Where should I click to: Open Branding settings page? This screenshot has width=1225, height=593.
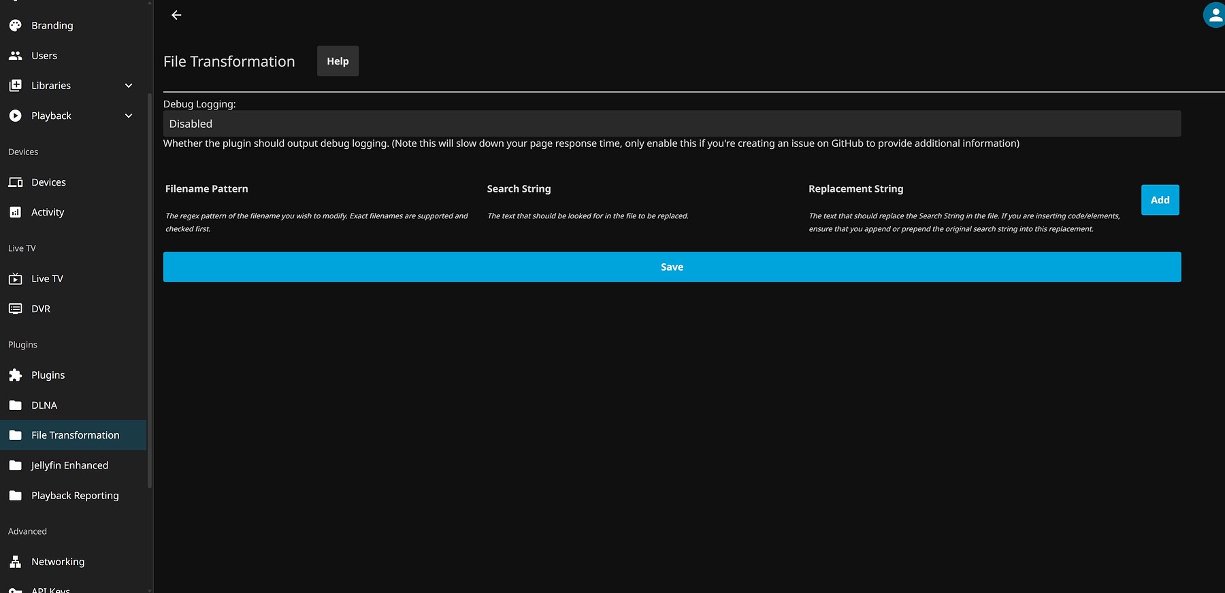click(52, 25)
